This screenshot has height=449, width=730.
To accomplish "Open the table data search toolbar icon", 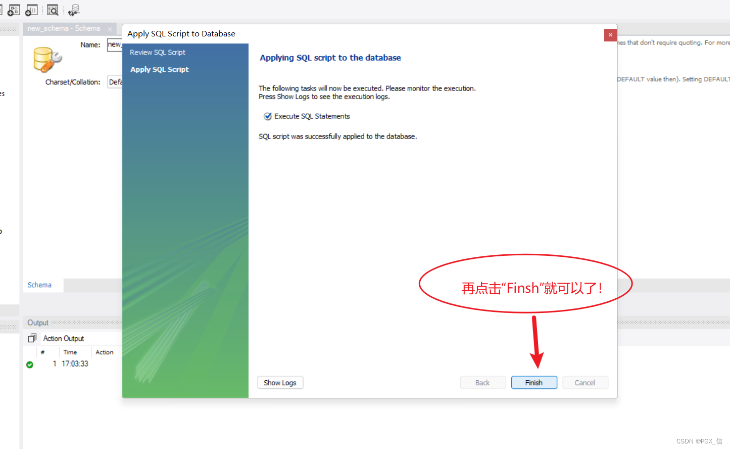I will pyautogui.click(x=53, y=10).
